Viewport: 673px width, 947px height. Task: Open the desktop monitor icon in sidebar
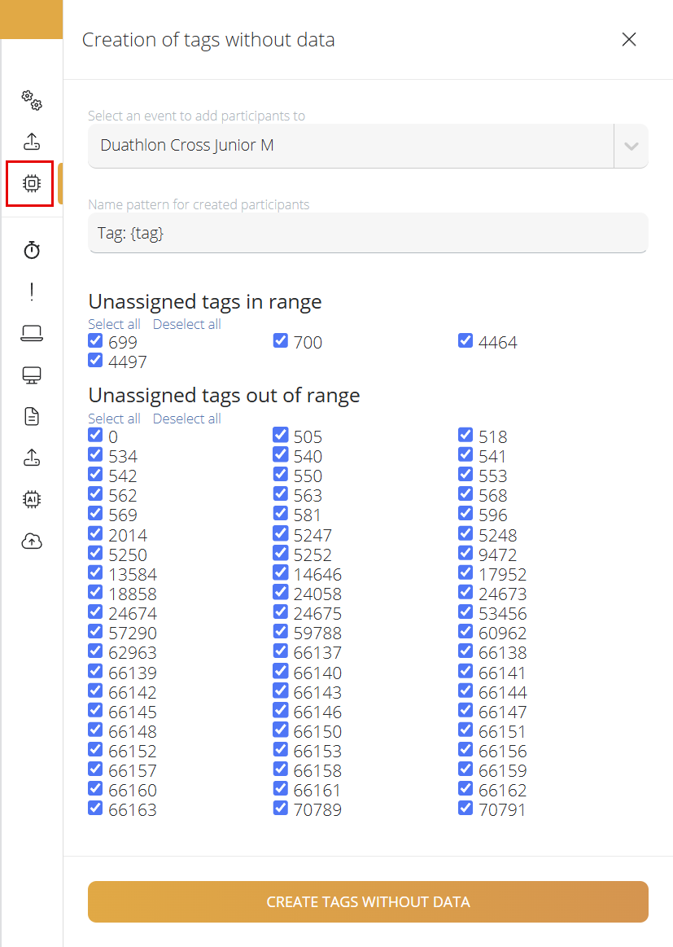(x=32, y=375)
